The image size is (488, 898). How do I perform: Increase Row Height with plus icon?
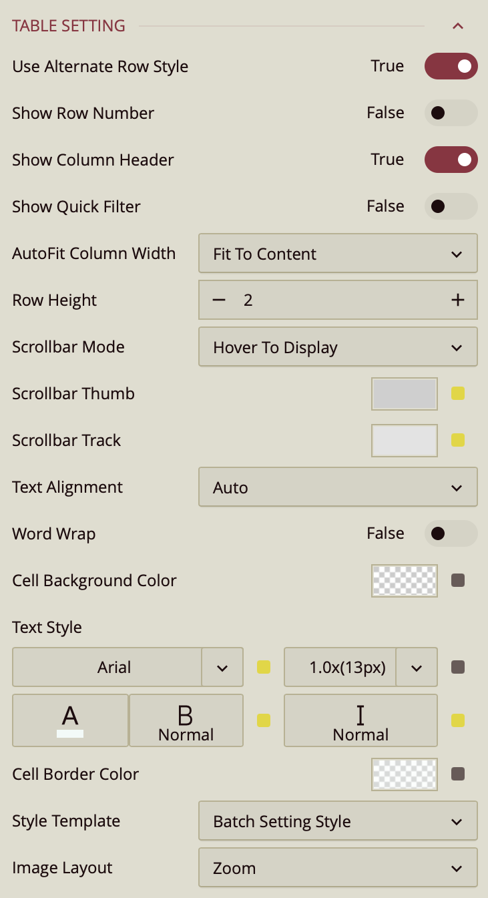(x=457, y=300)
